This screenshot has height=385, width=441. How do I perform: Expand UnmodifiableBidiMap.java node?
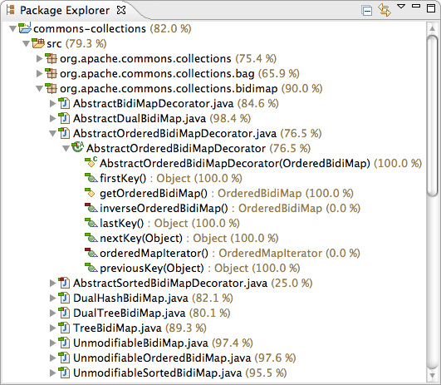52,343
